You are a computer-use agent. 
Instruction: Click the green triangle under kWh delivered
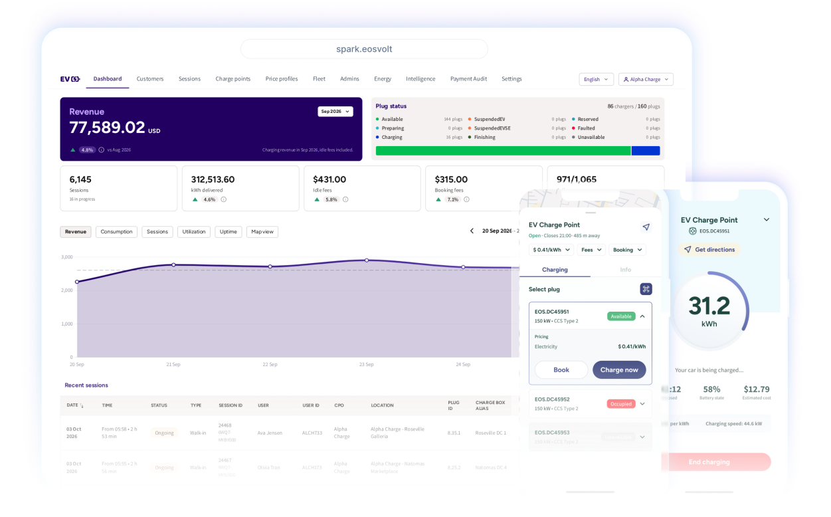click(195, 199)
